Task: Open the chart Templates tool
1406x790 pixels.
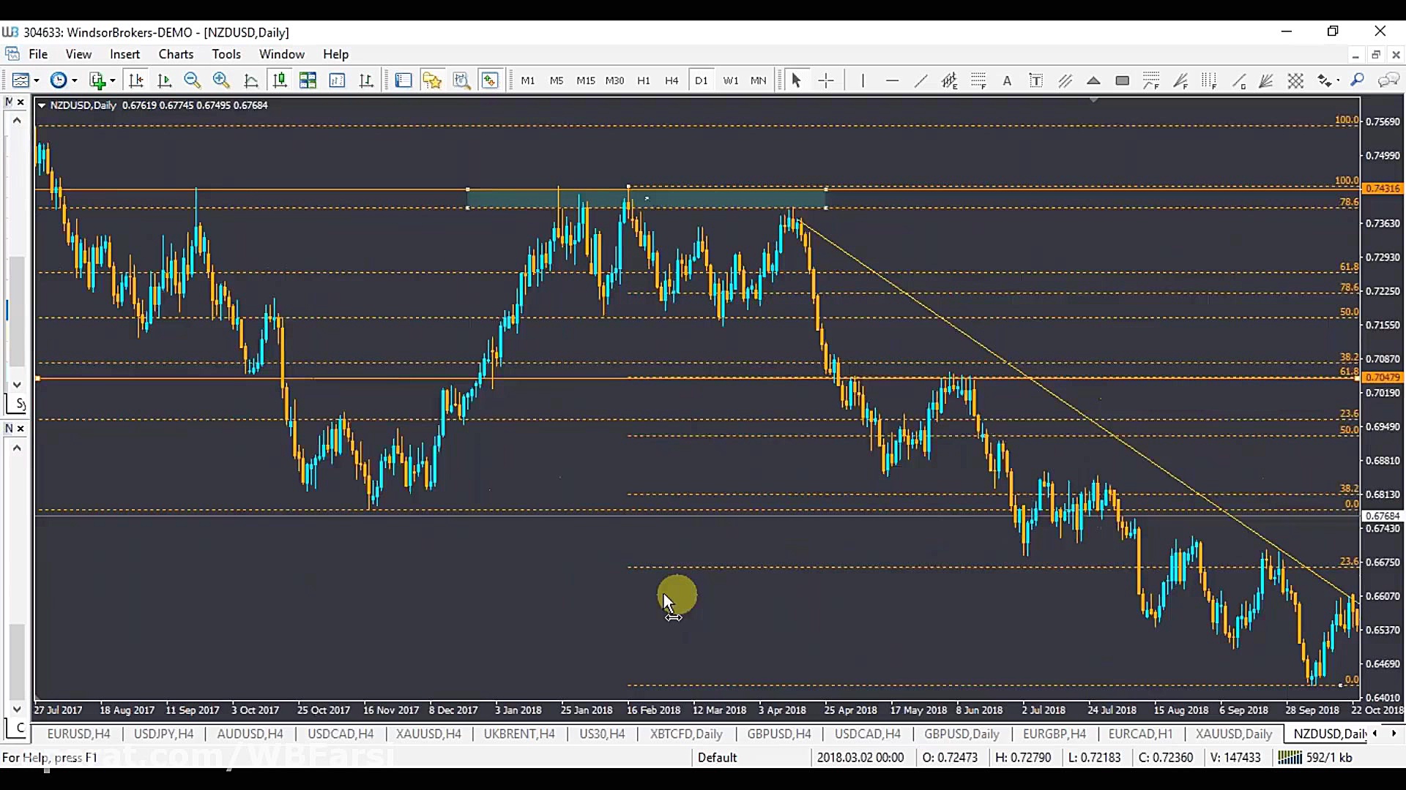Action: tap(21, 80)
